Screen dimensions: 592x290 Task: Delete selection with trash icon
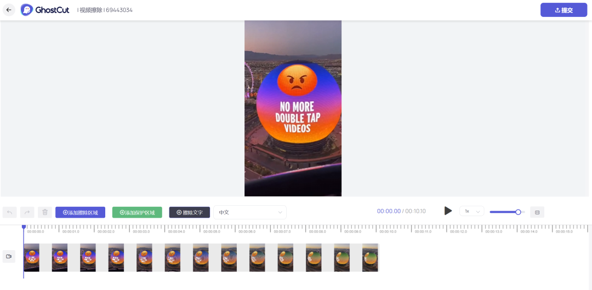[x=45, y=212]
